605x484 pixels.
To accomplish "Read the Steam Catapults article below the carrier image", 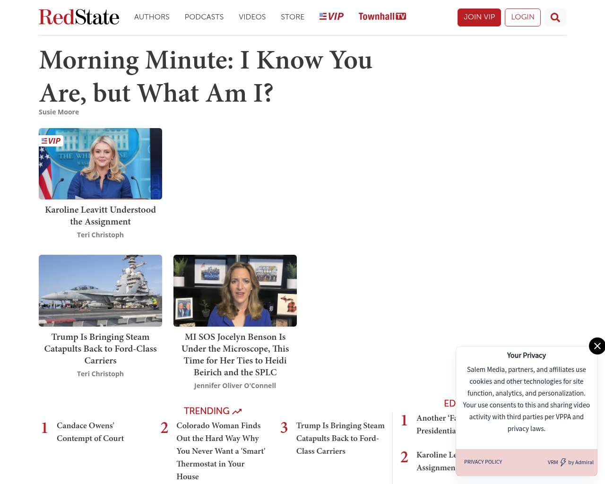I will pyautogui.click(x=100, y=349).
